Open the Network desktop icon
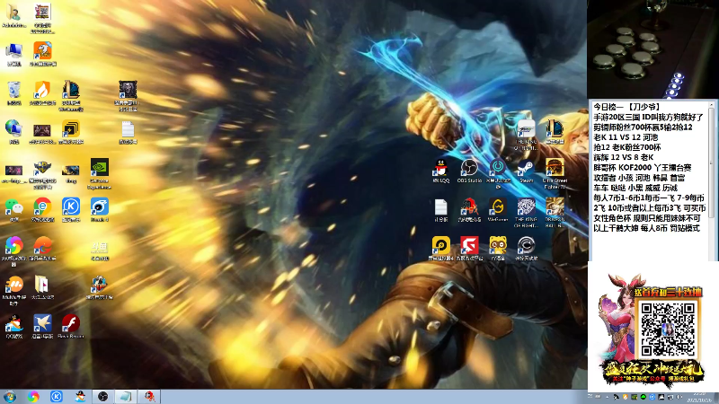Image resolution: width=719 pixels, height=404 pixels. 13,131
